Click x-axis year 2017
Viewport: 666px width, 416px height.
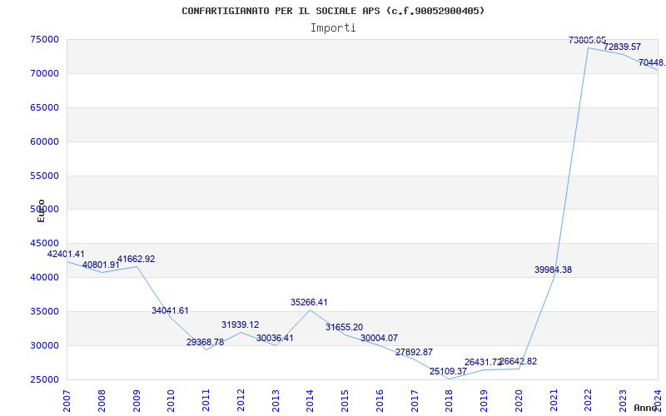[415, 401]
